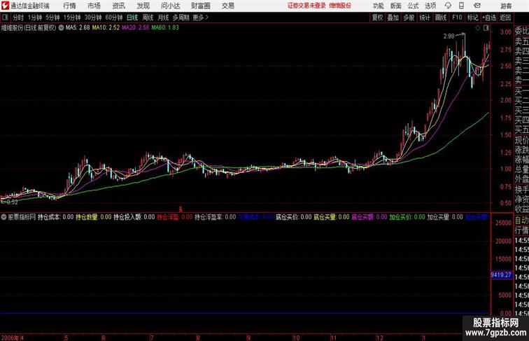Image resolution: width=529 pixels, height=341 pixels.
Task: Expand the indicator dropdown next to 维维股份(日线 前复权)
Action: (x=61, y=28)
